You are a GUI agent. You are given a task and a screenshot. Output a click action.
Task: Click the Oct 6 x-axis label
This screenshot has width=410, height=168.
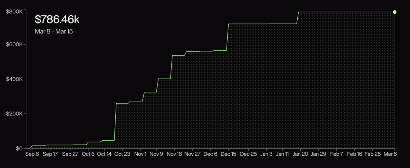click(88, 154)
